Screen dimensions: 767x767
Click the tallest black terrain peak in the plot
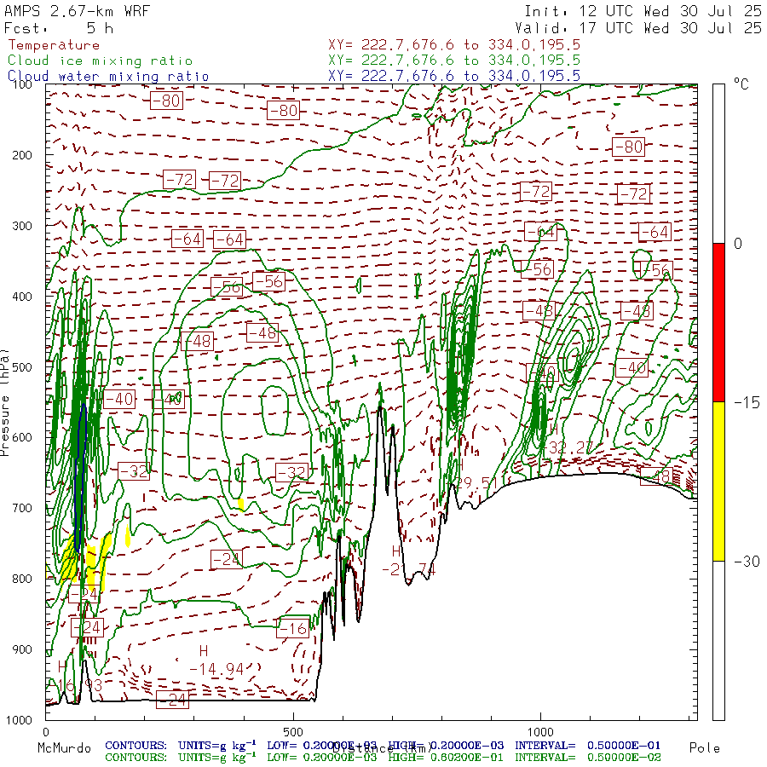point(380,409)
